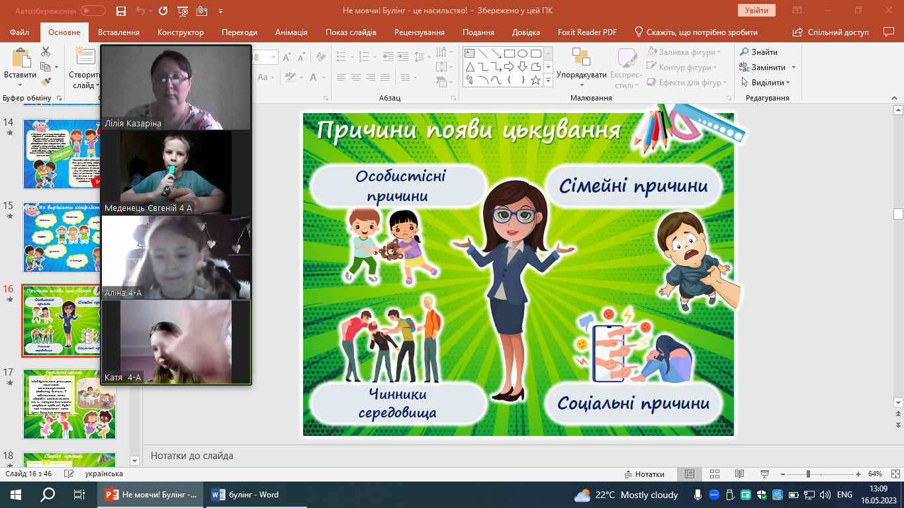Switch to the Анімація tab
This screenshot has width=904, height=508.
(x=291, y=32)
